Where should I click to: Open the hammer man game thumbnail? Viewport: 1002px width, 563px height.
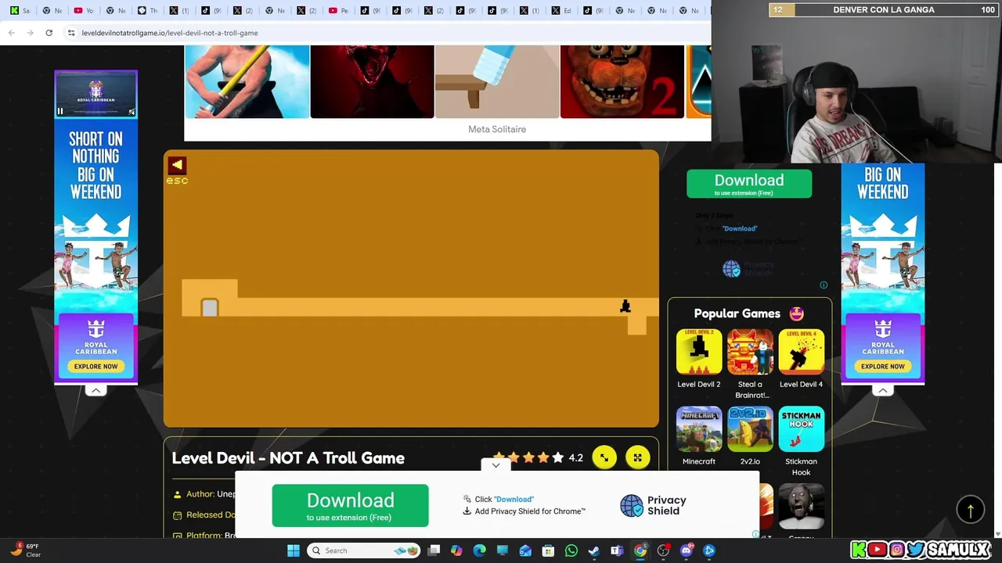click(x=247, y=81)
